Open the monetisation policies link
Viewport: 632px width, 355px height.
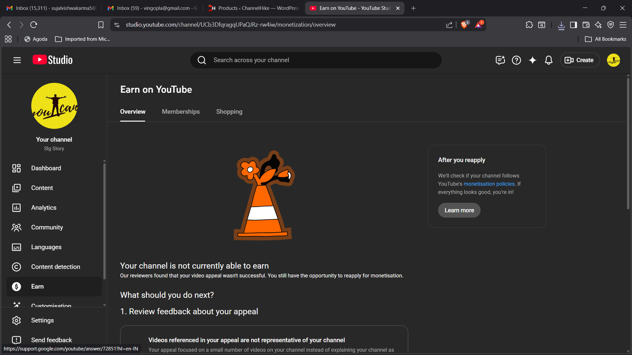click(x=489, y=184)
